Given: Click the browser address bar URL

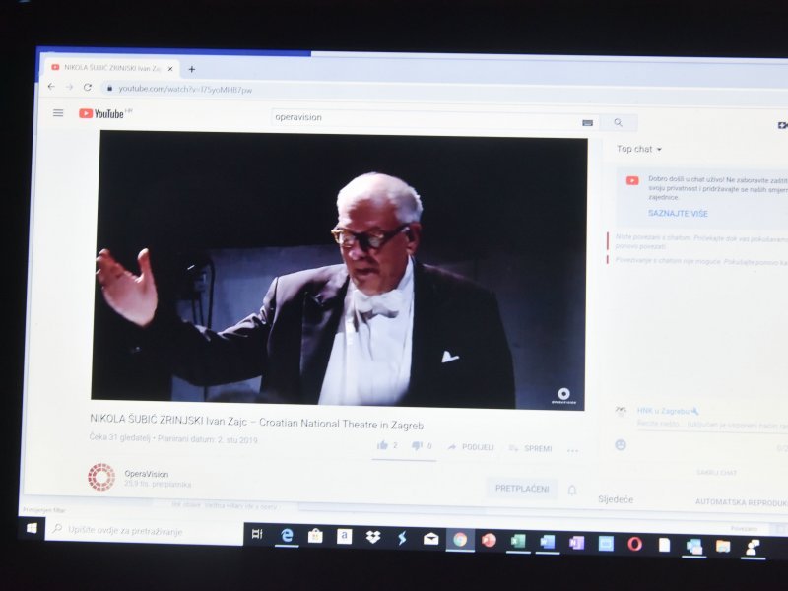Looking at the screenshot, I should point(185,90).
